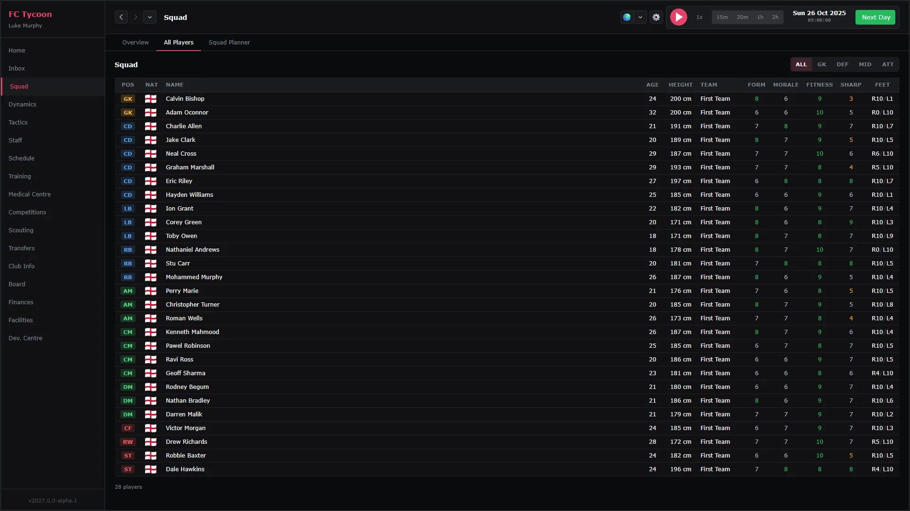Go to Tactics in the sidebar
This screenshot has height=511, width=910.
pyautogui.click(x=53, y=123)
